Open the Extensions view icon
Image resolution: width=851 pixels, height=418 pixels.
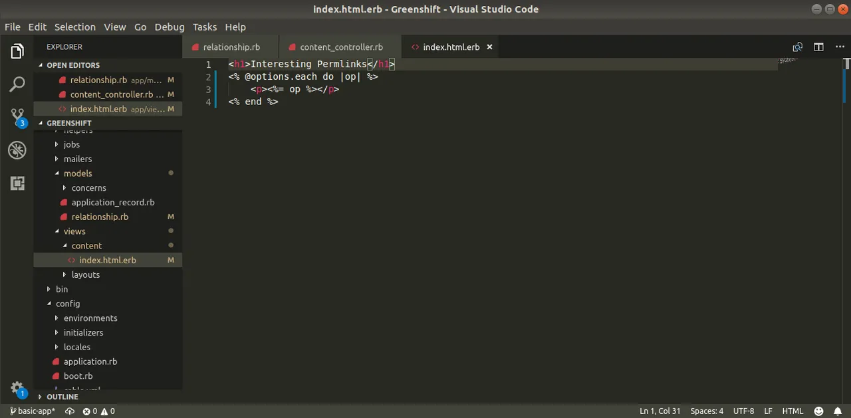point(17,183)
